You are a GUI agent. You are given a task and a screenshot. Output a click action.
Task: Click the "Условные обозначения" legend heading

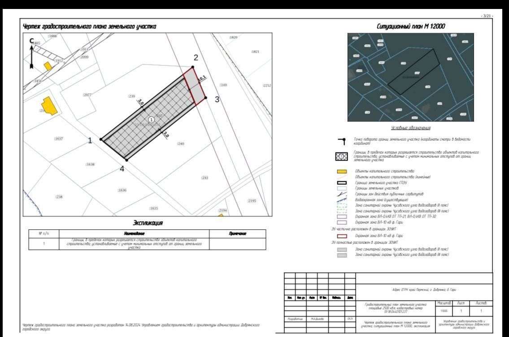pos(411,127)
